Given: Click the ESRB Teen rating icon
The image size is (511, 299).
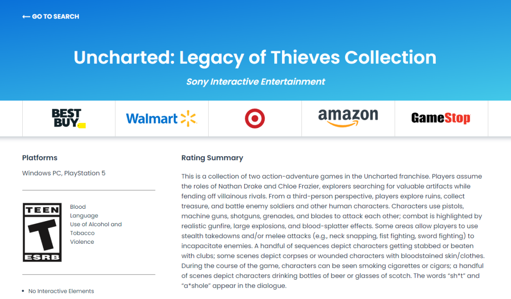Looking at the screenshot, I should [x=42, y=232].
